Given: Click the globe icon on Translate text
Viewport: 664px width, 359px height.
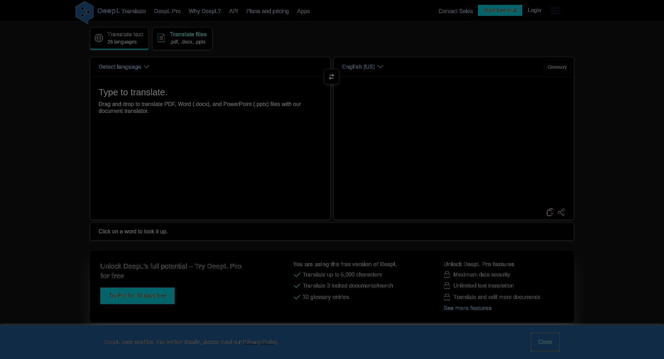Looking at the screenshot, I should click(x=99, y=38).
